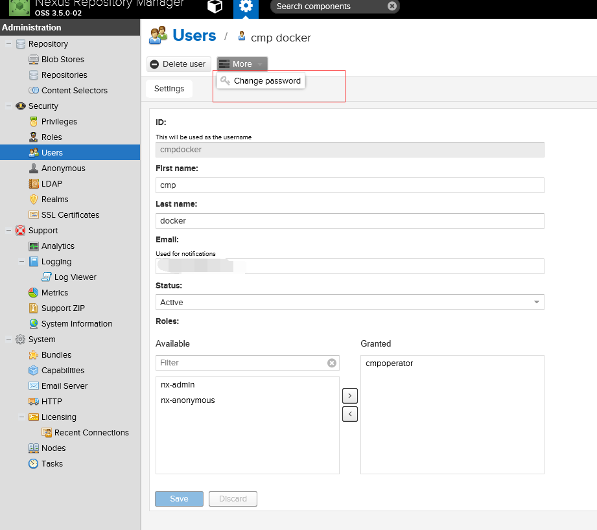
Task: Move selected role to Granted list
Action: (350, 396)
